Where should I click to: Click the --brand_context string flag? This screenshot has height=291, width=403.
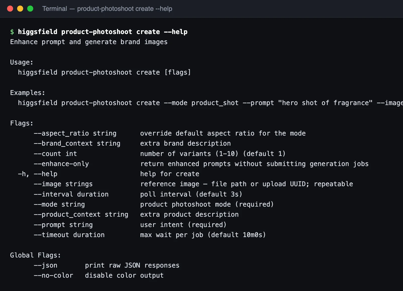pyautogui.click(x=77, y=143)
